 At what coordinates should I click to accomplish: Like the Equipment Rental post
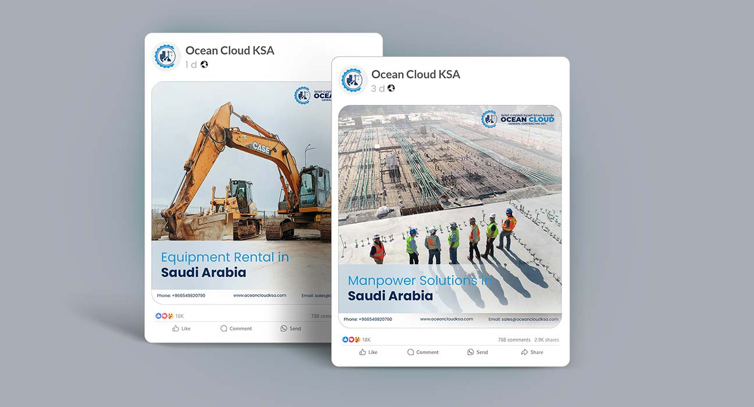[x=181, y=329]
